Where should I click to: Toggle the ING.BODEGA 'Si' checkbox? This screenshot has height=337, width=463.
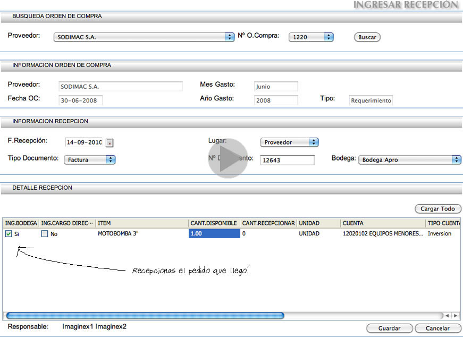click(x=9, y=234)
